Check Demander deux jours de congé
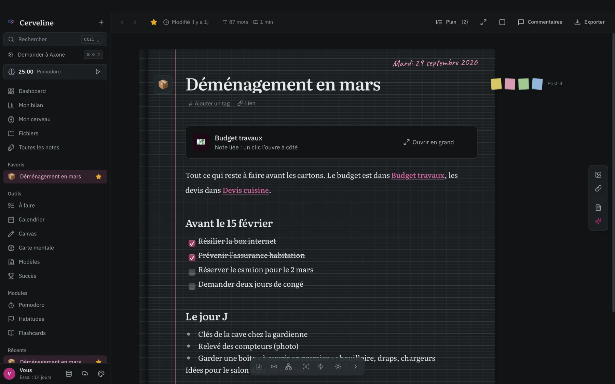Viewport: 615px width, 384px height. (x=192, y=286)
